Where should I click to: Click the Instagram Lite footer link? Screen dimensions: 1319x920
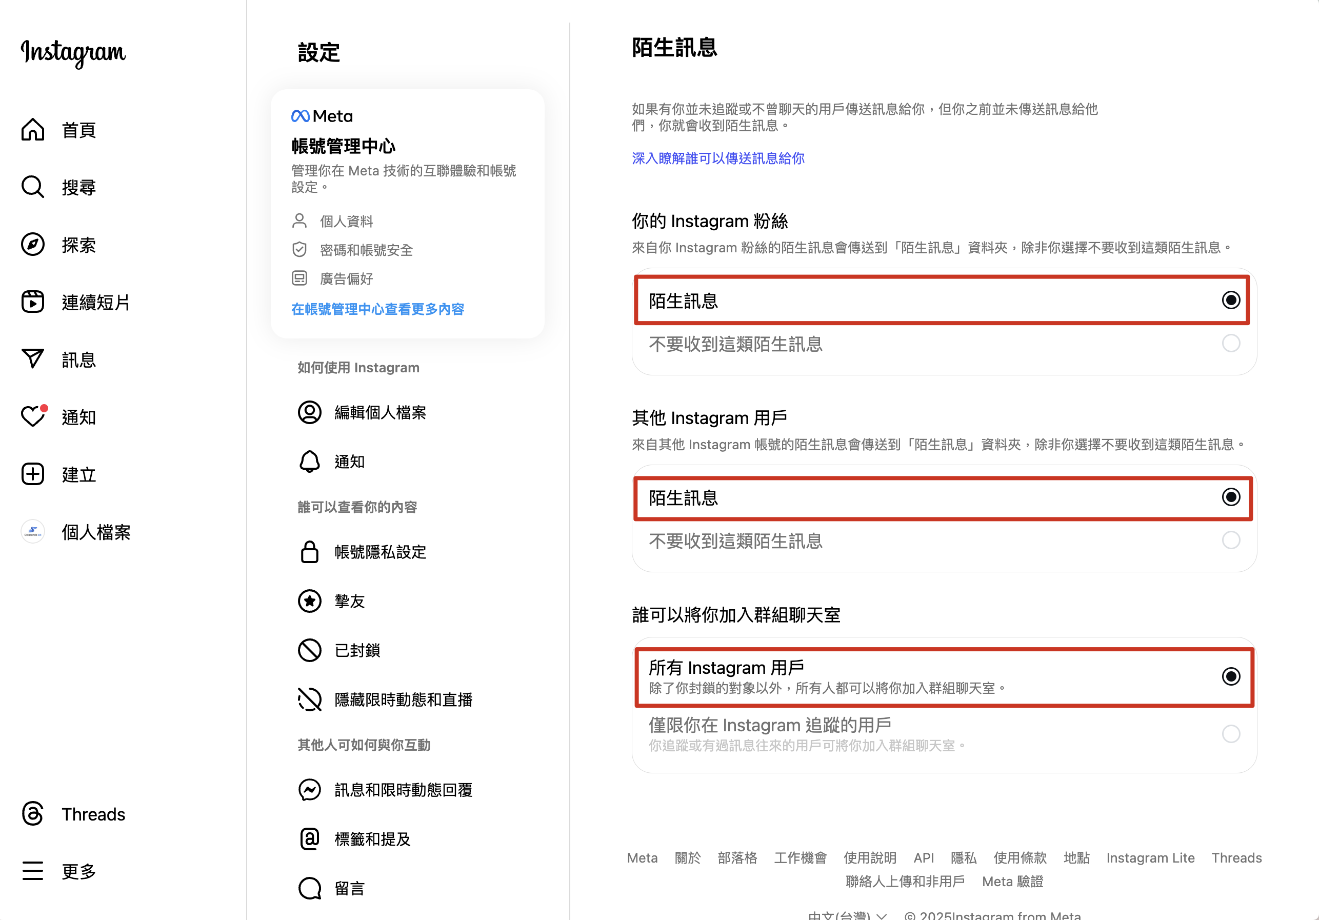click(1150, 858)
